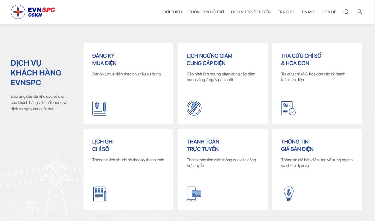Image resolution: width=375 pixels, height=221 pixels.
Task: Click the EVNSPC CSKH logo
Action: (x=33, y=12)
